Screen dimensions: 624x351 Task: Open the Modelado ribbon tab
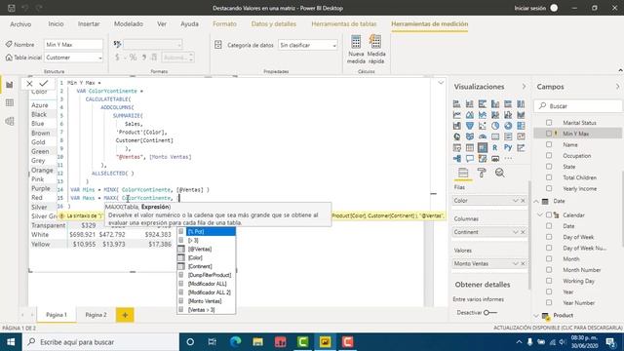[x=129, y=23]
